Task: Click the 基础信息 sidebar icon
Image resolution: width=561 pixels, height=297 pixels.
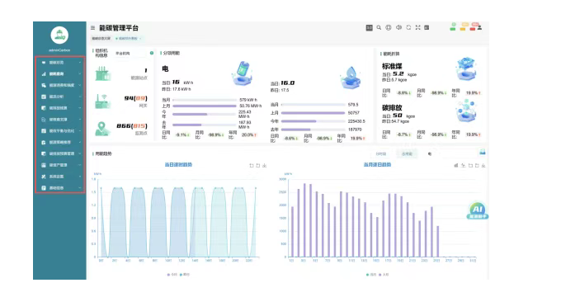Action: pyautogui.click(x=44, y=188)
